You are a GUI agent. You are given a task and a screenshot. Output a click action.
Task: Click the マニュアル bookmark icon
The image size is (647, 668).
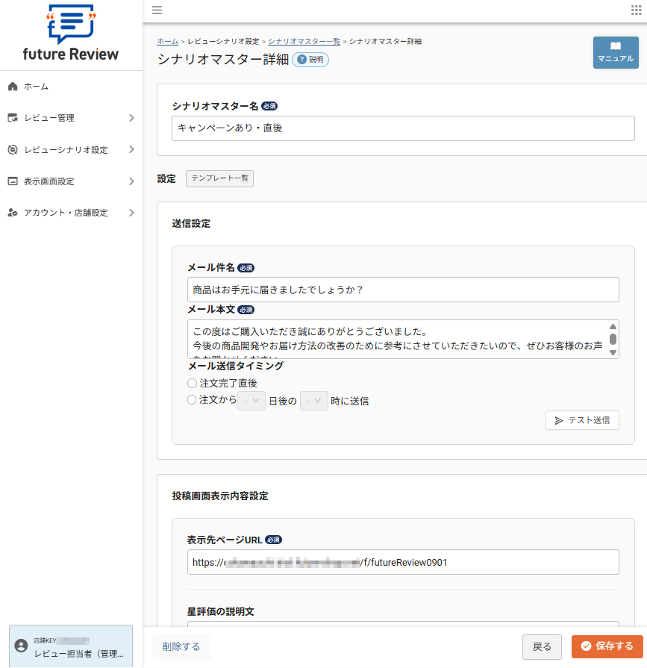pyautogui.click(x=615, y=47)
